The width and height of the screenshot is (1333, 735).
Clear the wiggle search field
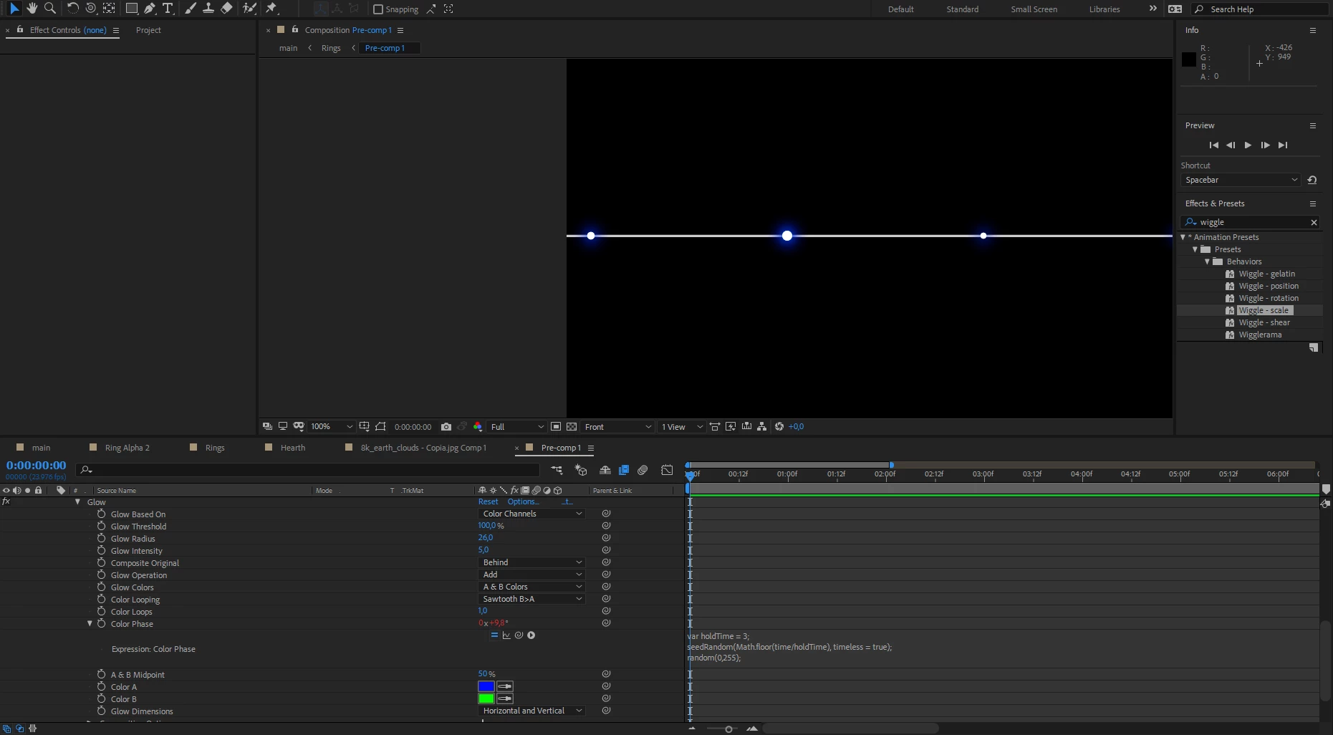tap(1314, 222)
